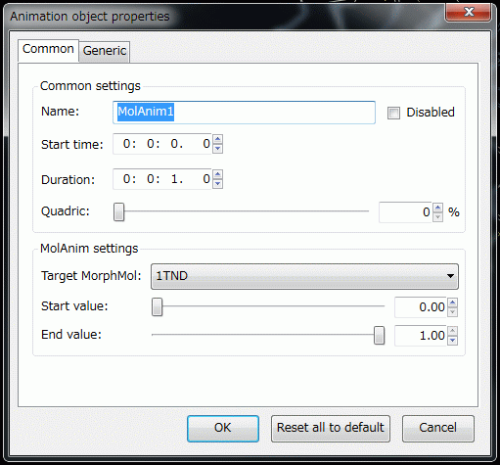Focus the Name field containing MolAnim1
The width and height of the screenshot is (500, 465).
(244, 113)
